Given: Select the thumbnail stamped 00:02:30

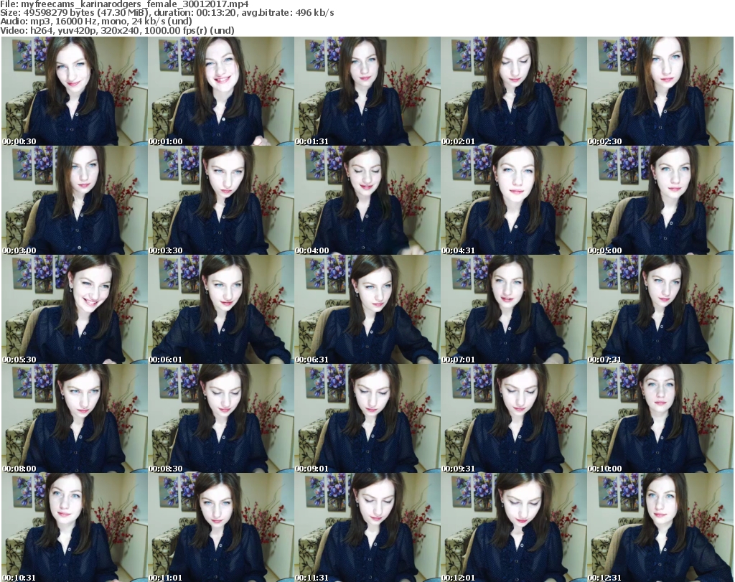Looking at the screenshot, I should (660, 91).
